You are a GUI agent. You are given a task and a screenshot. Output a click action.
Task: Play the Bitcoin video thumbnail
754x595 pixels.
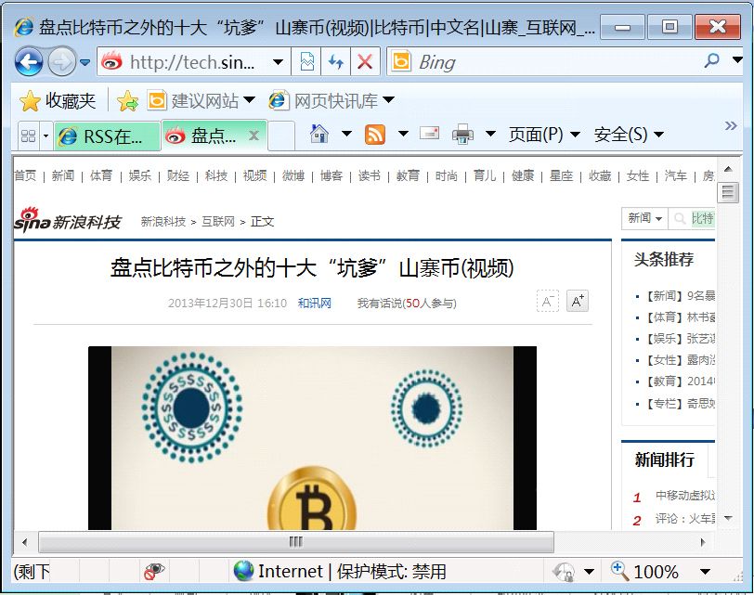point(313,438)
